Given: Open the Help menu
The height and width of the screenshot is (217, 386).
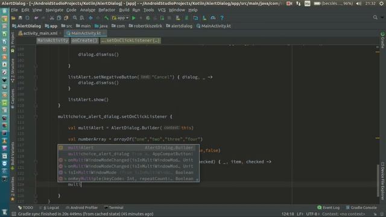Looking at the screenshot, I should (x=193, y=10).
